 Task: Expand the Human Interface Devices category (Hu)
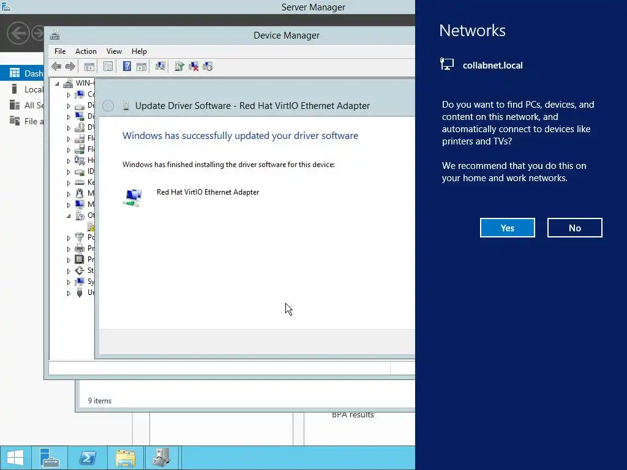click(x=69, y=161)
